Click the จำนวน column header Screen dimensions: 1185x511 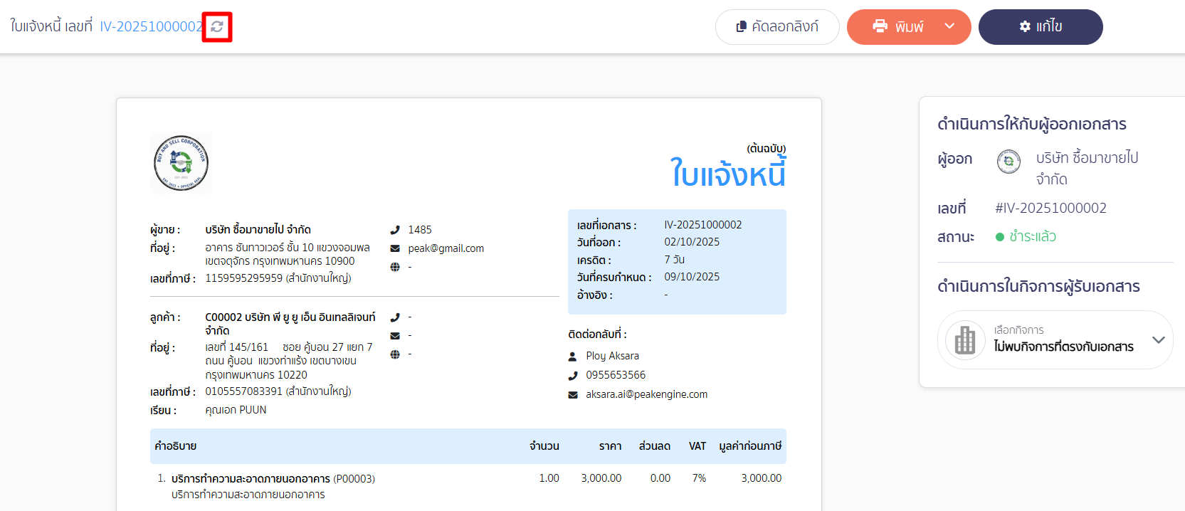click(x=544, y=446)
